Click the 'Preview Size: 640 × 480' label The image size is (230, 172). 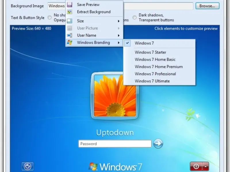click(31, 28)
